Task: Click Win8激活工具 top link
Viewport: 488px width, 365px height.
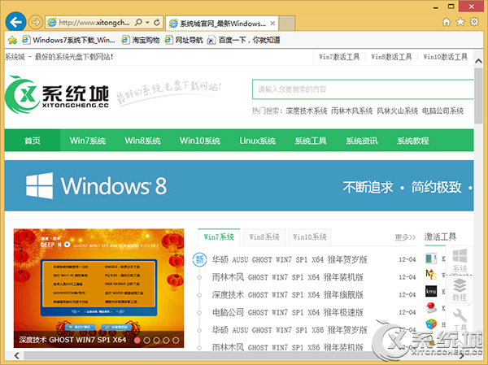Action: click(x=391, y=57)
